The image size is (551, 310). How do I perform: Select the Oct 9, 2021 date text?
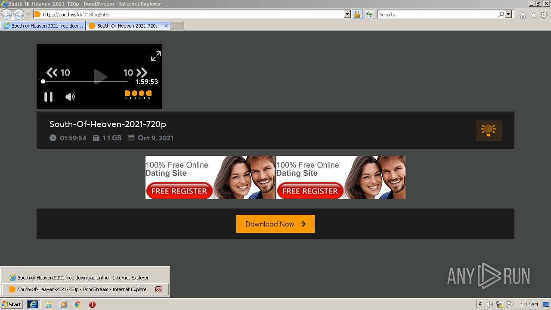click(155, 138)
